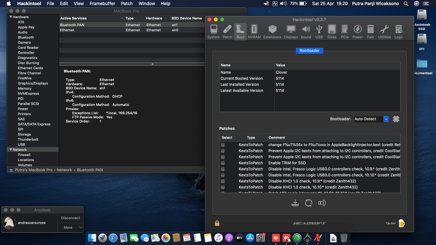Screen dimensions: 436x245
Task: Click the Latest Available Version row
Action: [310, 91]
